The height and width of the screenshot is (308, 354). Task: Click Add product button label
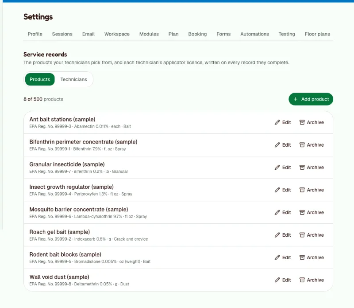click(x=315, y=99)
